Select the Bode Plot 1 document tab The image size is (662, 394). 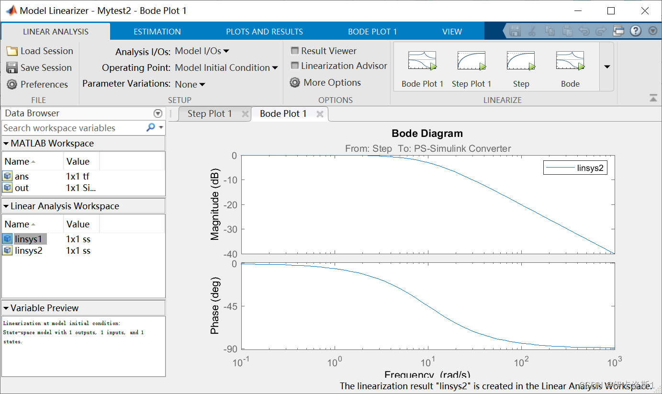pos(283,114)
